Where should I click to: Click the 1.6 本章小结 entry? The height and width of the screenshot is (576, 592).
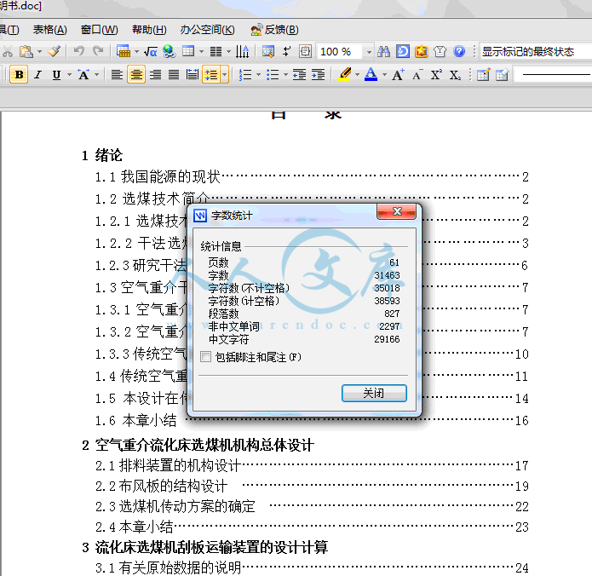point(312,420)
